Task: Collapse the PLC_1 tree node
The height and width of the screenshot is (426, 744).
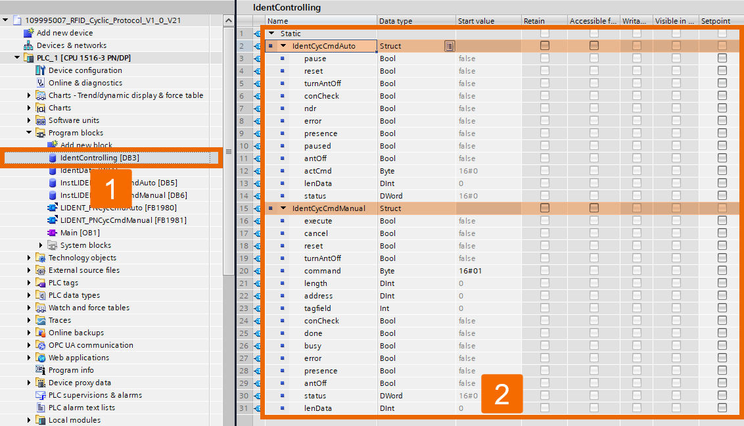Action: coord(17,57)
